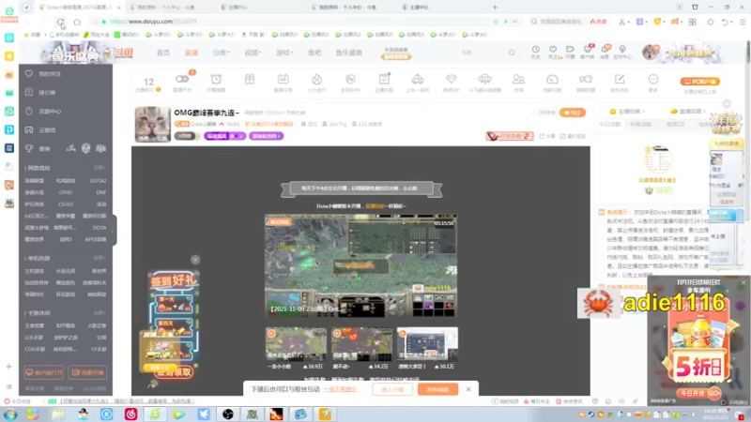Open 赛事 trophy in sidebar
Image resolution: width=751 pixels, height=422 pixels.
[38, 149]
